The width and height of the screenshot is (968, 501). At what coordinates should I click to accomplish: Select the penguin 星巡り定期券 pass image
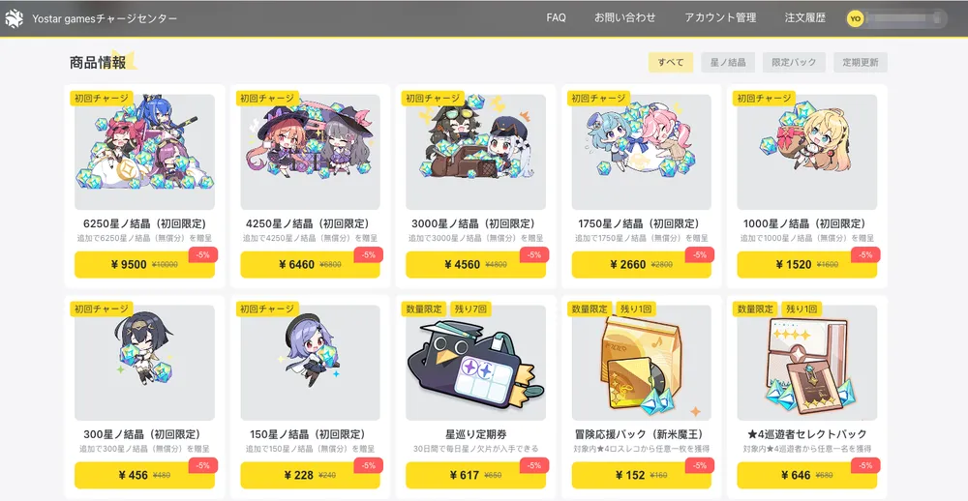click(475, 363)
